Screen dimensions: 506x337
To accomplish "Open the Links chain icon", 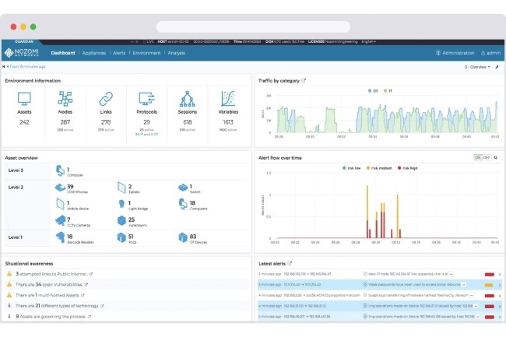I will [x=106, y=100].
